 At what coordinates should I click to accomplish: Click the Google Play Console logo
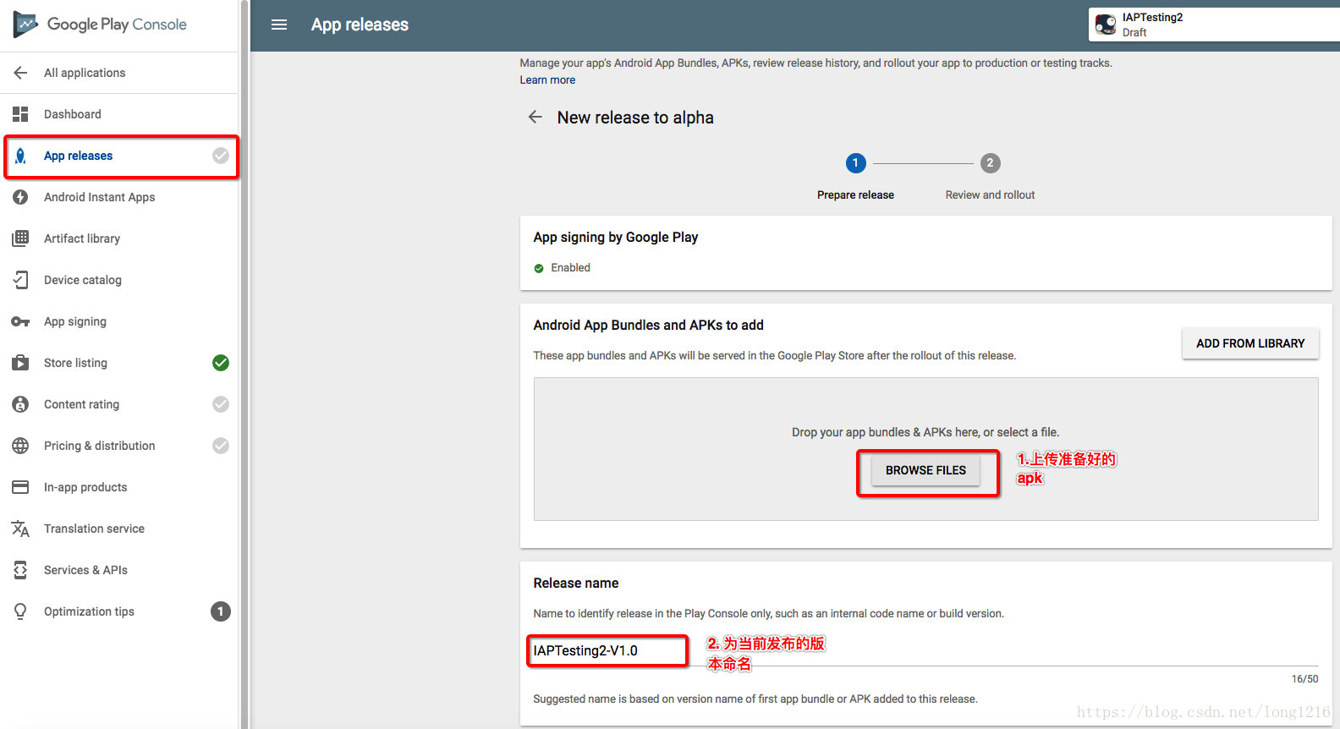pyautogui.click(x=100, y=25)
